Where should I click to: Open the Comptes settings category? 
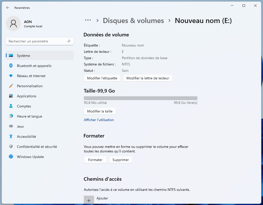coord(40,106)
